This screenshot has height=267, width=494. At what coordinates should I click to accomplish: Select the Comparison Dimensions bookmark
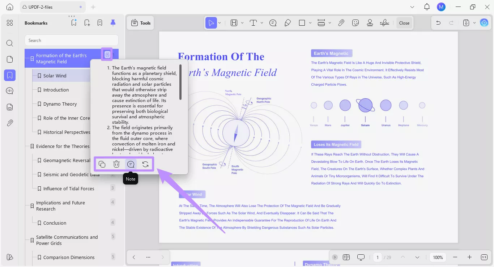coord(69,257)
